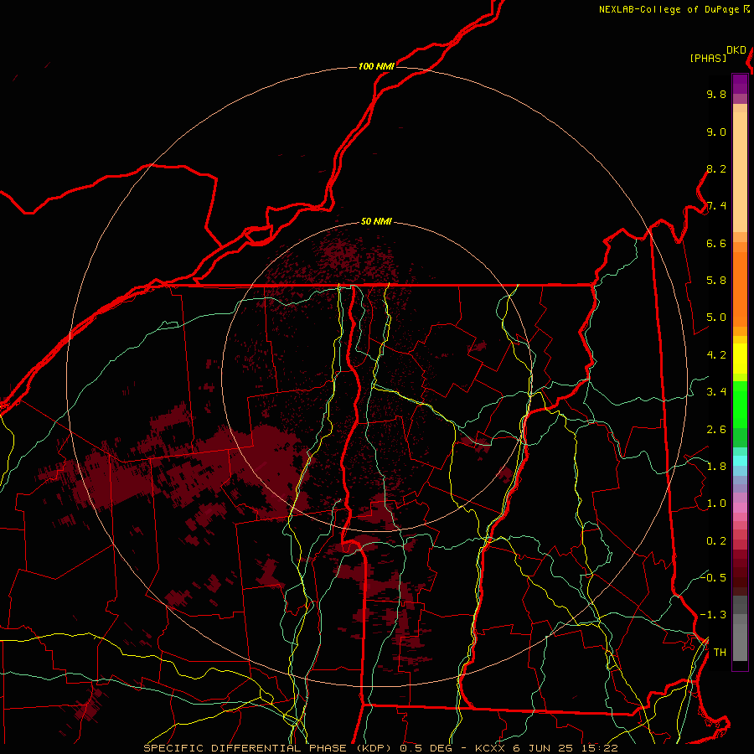Click the cyan swatch in the color bar
The image size is (754, 754).
(740, 460)
